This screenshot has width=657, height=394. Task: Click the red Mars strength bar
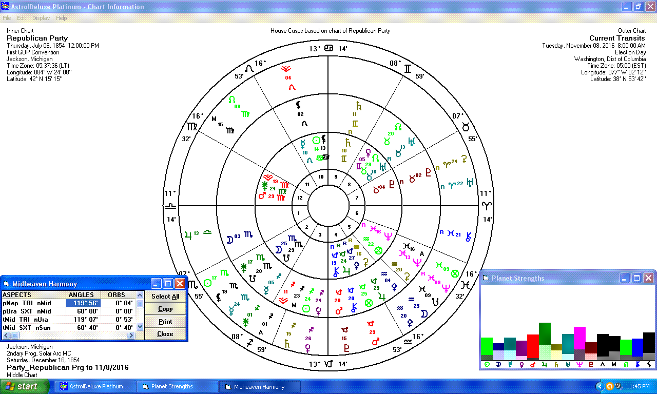click(533, 347)
